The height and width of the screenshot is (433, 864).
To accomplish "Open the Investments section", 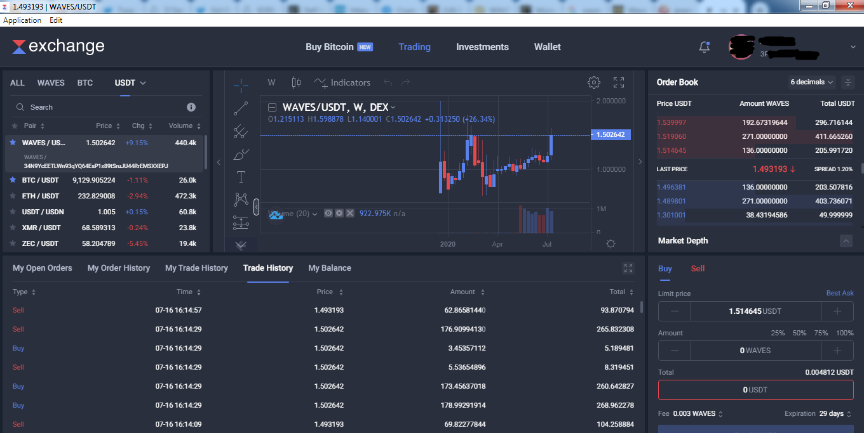I will (482, 47).
